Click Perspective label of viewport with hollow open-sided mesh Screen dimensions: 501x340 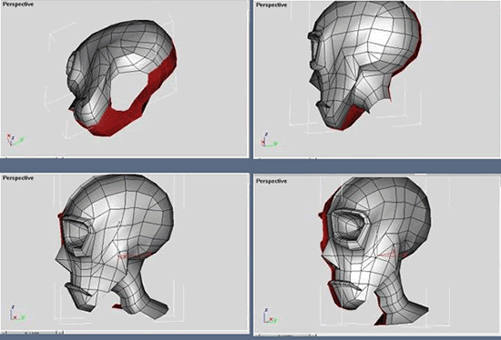pyautogui.click(x=18, y=5)
